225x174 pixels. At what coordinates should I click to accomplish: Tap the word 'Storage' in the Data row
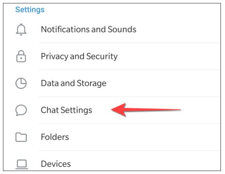pyautogui.click(x=91, y=83)
